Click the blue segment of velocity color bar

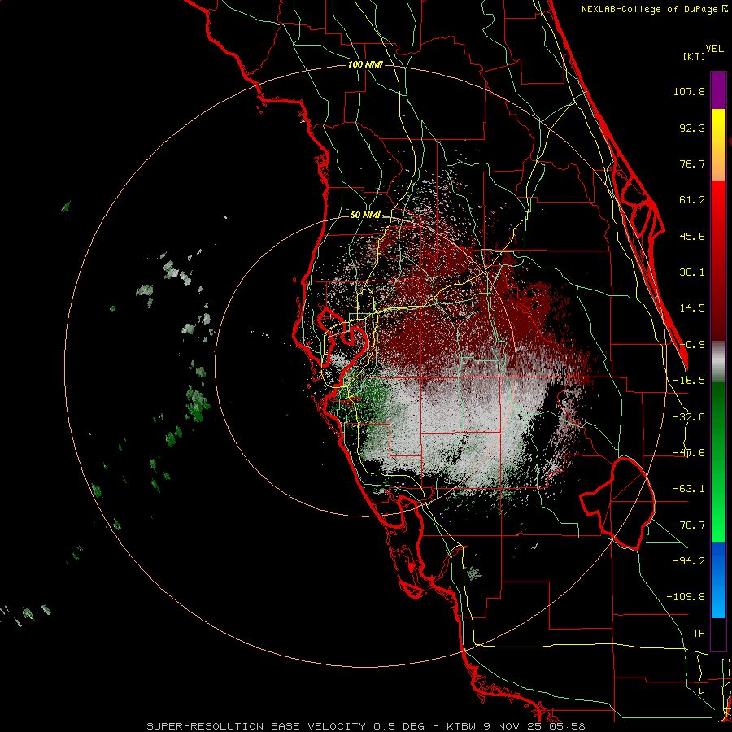(718, 580)
